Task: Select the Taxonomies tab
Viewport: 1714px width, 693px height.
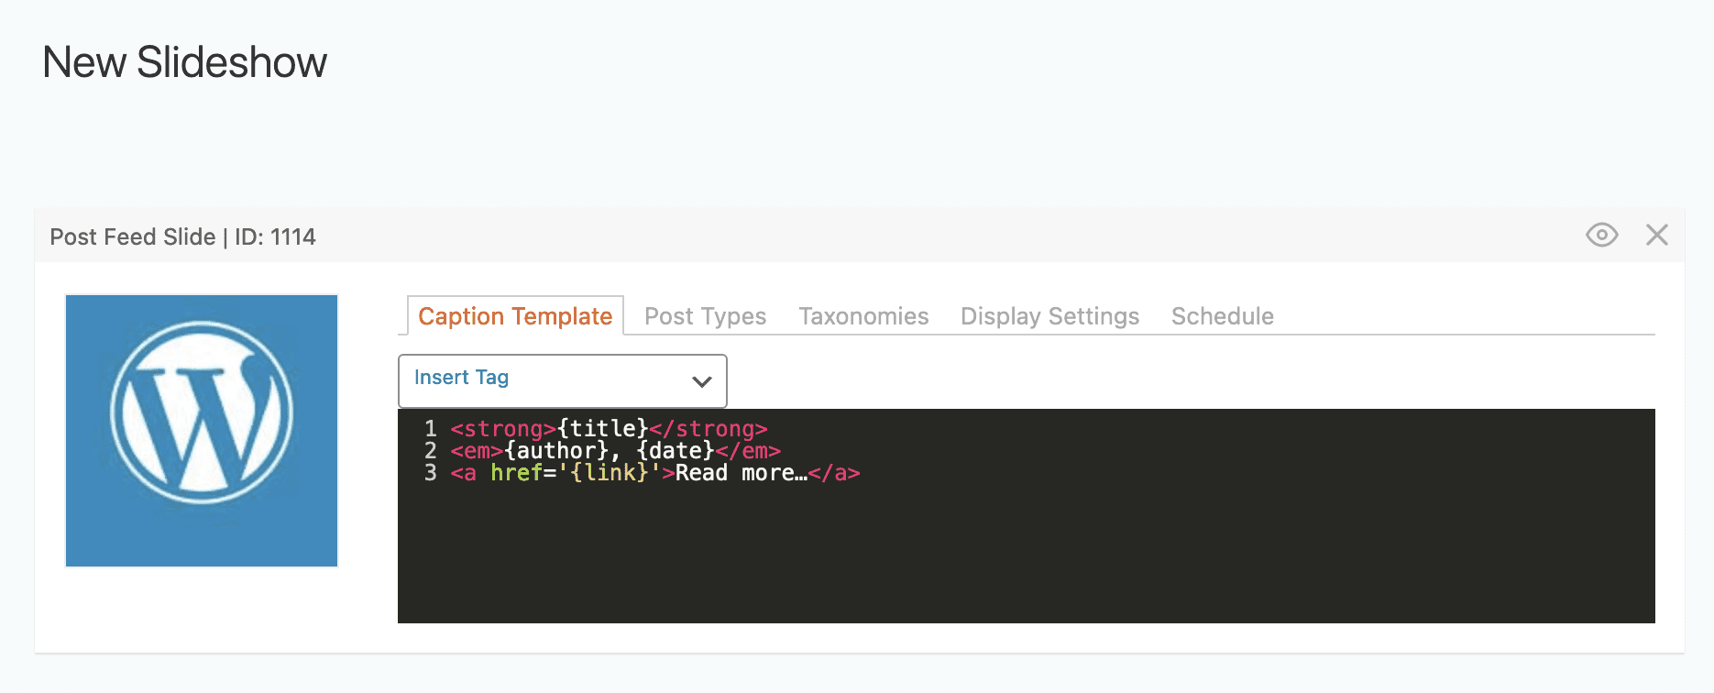Action: [863, 316]
